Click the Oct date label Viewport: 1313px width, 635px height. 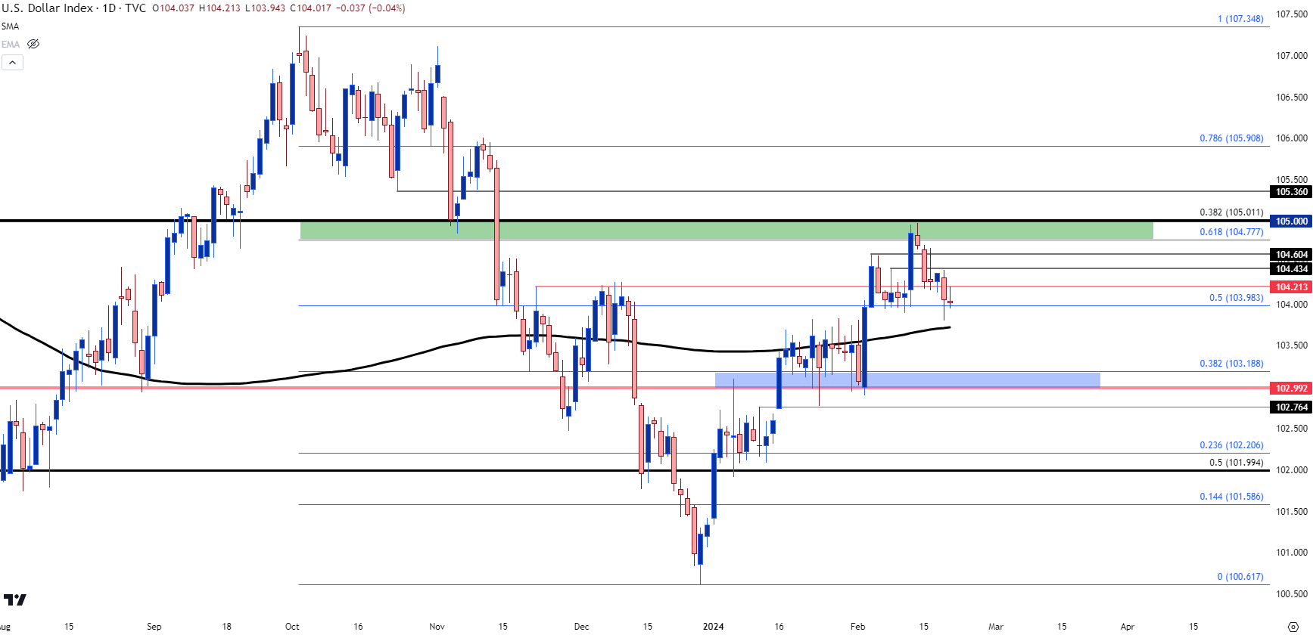click(292, 627)
